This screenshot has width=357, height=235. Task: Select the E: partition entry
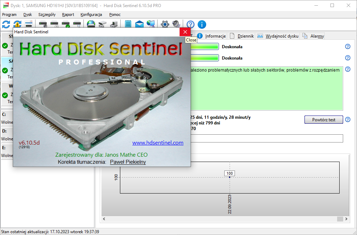tap(7, 151)
